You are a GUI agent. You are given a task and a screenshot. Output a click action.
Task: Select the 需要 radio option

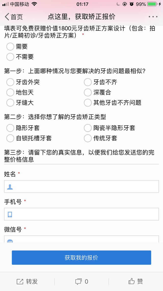pos(10,47)
